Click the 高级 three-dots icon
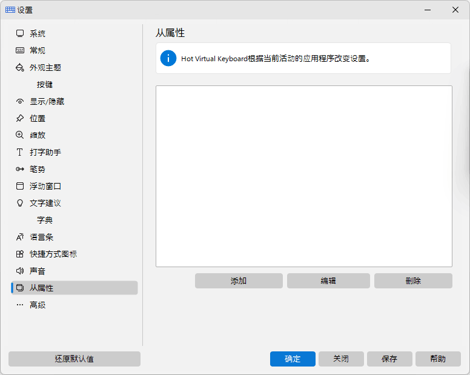This screenshot has width=470, height=375. coord(20,305)
